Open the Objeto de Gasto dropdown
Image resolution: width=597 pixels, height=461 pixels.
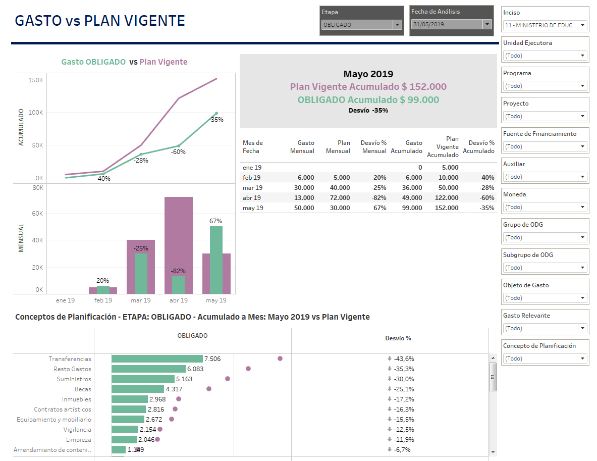[x=545, y=298]
